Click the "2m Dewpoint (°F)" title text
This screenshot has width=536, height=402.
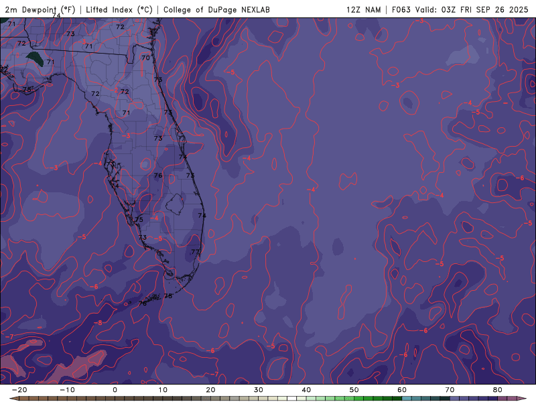(40, 9)
